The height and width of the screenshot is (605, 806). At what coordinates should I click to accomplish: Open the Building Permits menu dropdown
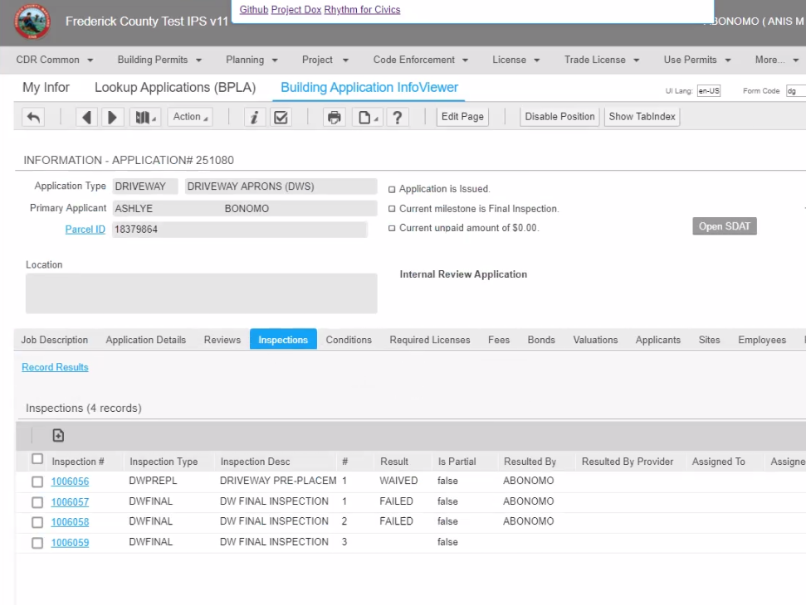click(159, 60)
